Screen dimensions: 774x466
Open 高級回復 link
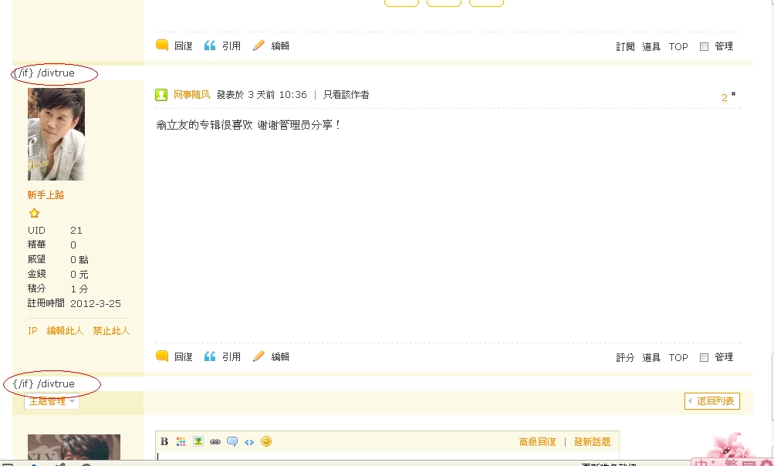click(537, 442)
